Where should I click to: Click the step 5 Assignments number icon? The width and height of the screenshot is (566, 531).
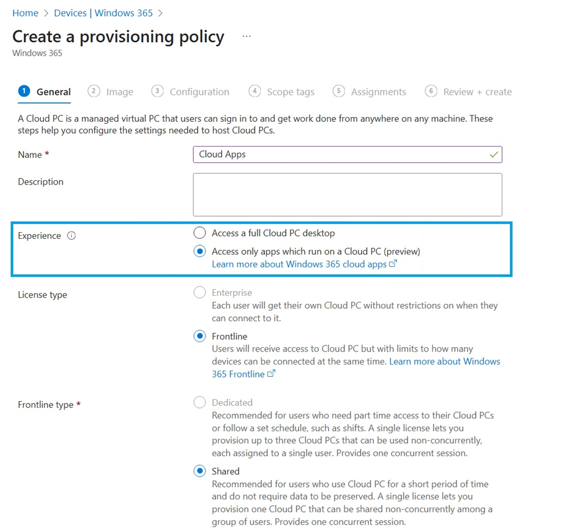(339, 91)
